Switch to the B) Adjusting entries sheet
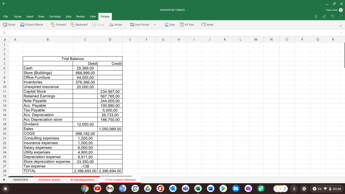The width and height of the screenshot is (345, 194). pyautogui.click(x=83, y=180)
